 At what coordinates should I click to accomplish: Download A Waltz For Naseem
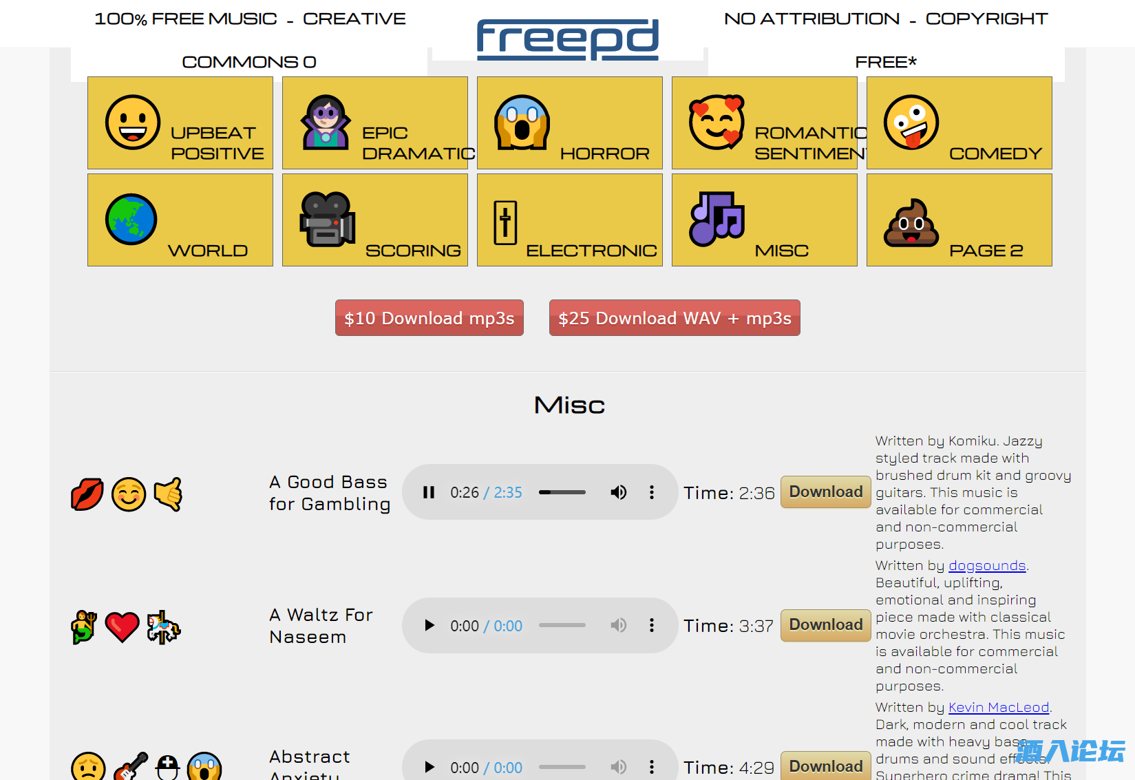pyautogui.click(x=826, y=625)
